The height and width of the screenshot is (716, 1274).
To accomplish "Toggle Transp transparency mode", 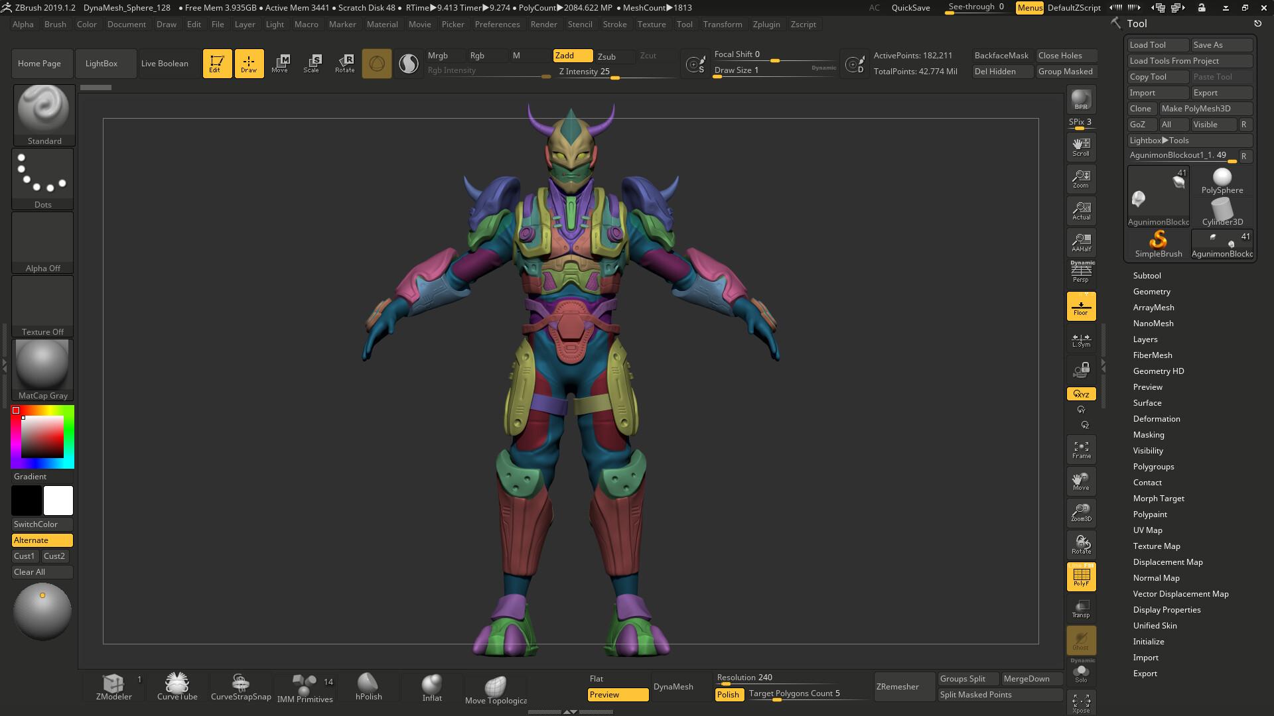I will 1081,609.
